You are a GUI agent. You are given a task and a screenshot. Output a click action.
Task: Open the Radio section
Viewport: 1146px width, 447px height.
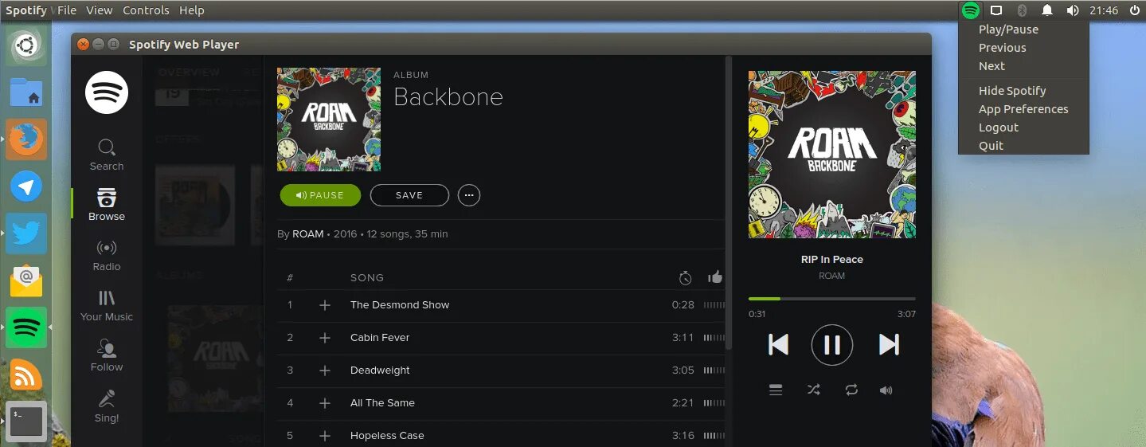[107, 255]
